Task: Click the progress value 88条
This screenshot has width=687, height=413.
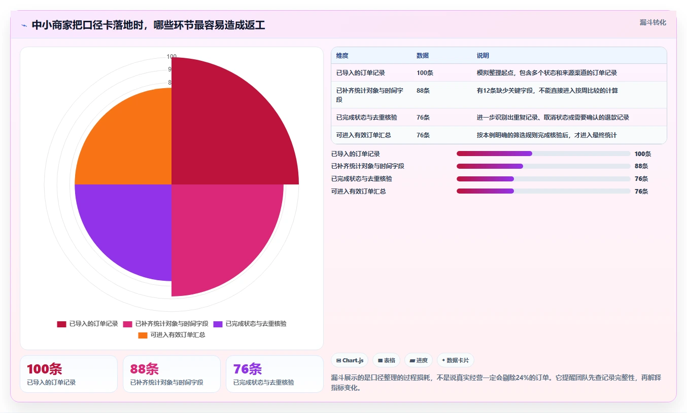Action: click(x=641, y=166)
